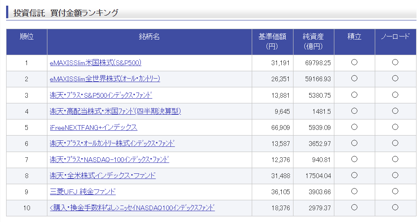This screenshot has width=420, height=222.
Task: Click base price value 36,105
Action: (x=280, y=192)
